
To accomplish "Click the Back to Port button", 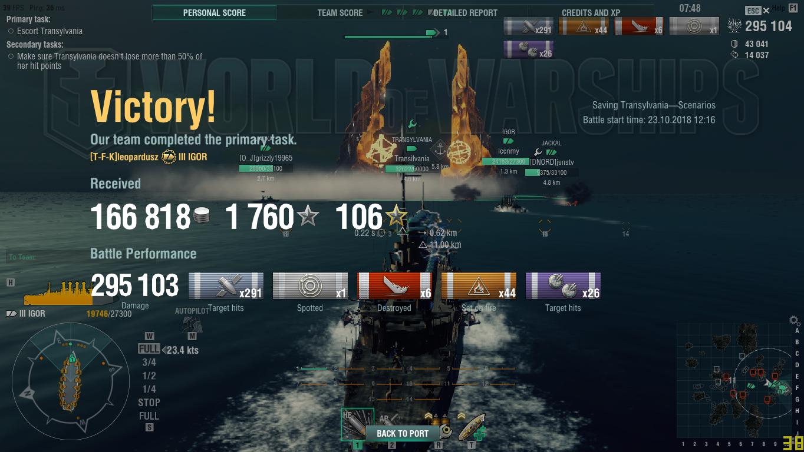I will coord(403,433).
